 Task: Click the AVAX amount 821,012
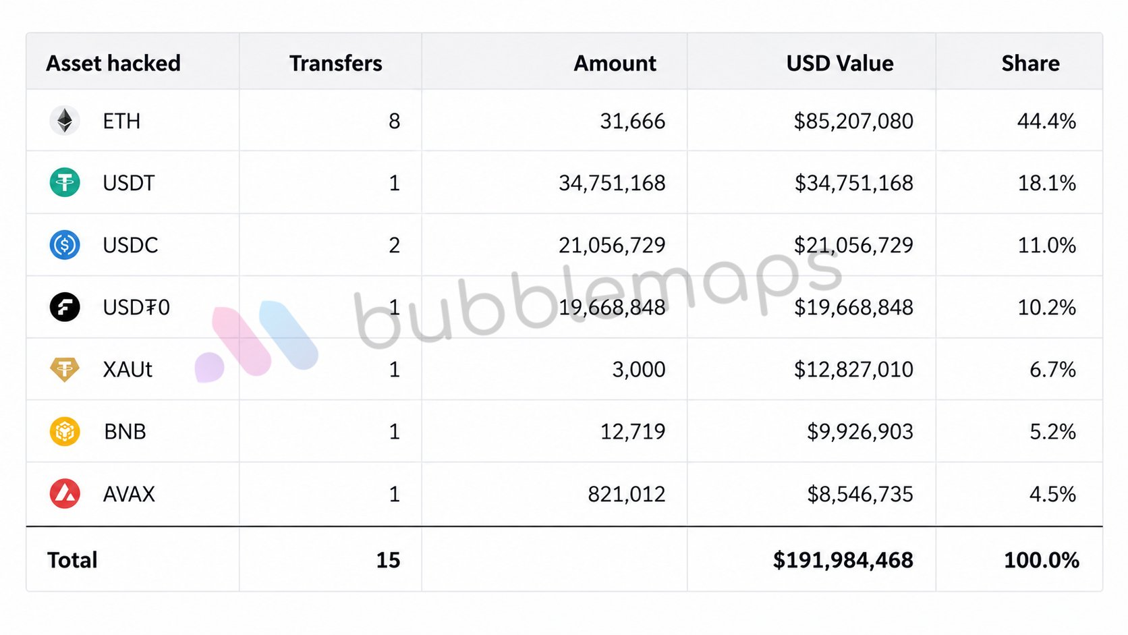pos(626,495)
